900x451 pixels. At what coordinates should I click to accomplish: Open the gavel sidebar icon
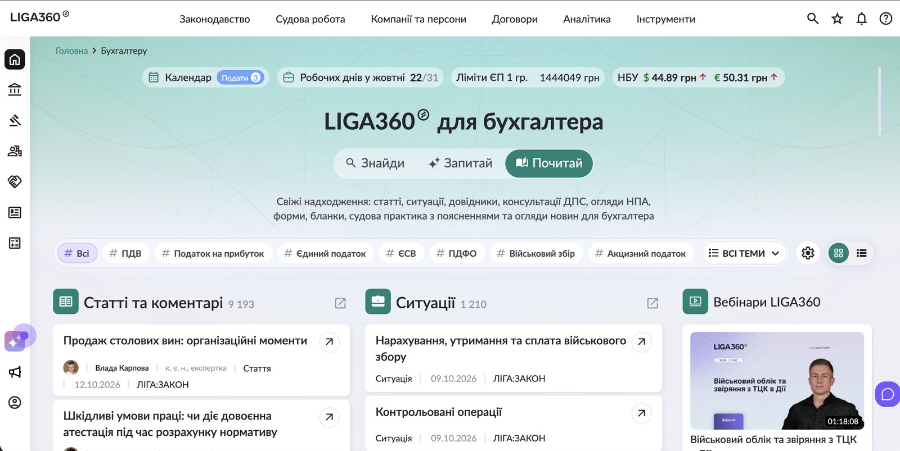coord(15,120)
